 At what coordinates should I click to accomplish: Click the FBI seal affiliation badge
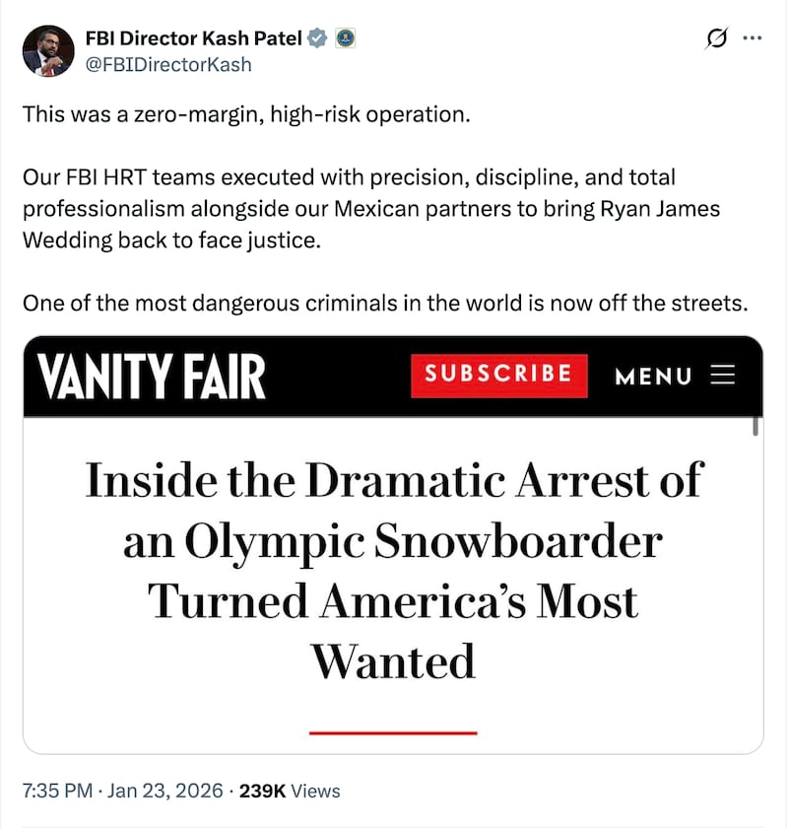[x=342, y=37]
